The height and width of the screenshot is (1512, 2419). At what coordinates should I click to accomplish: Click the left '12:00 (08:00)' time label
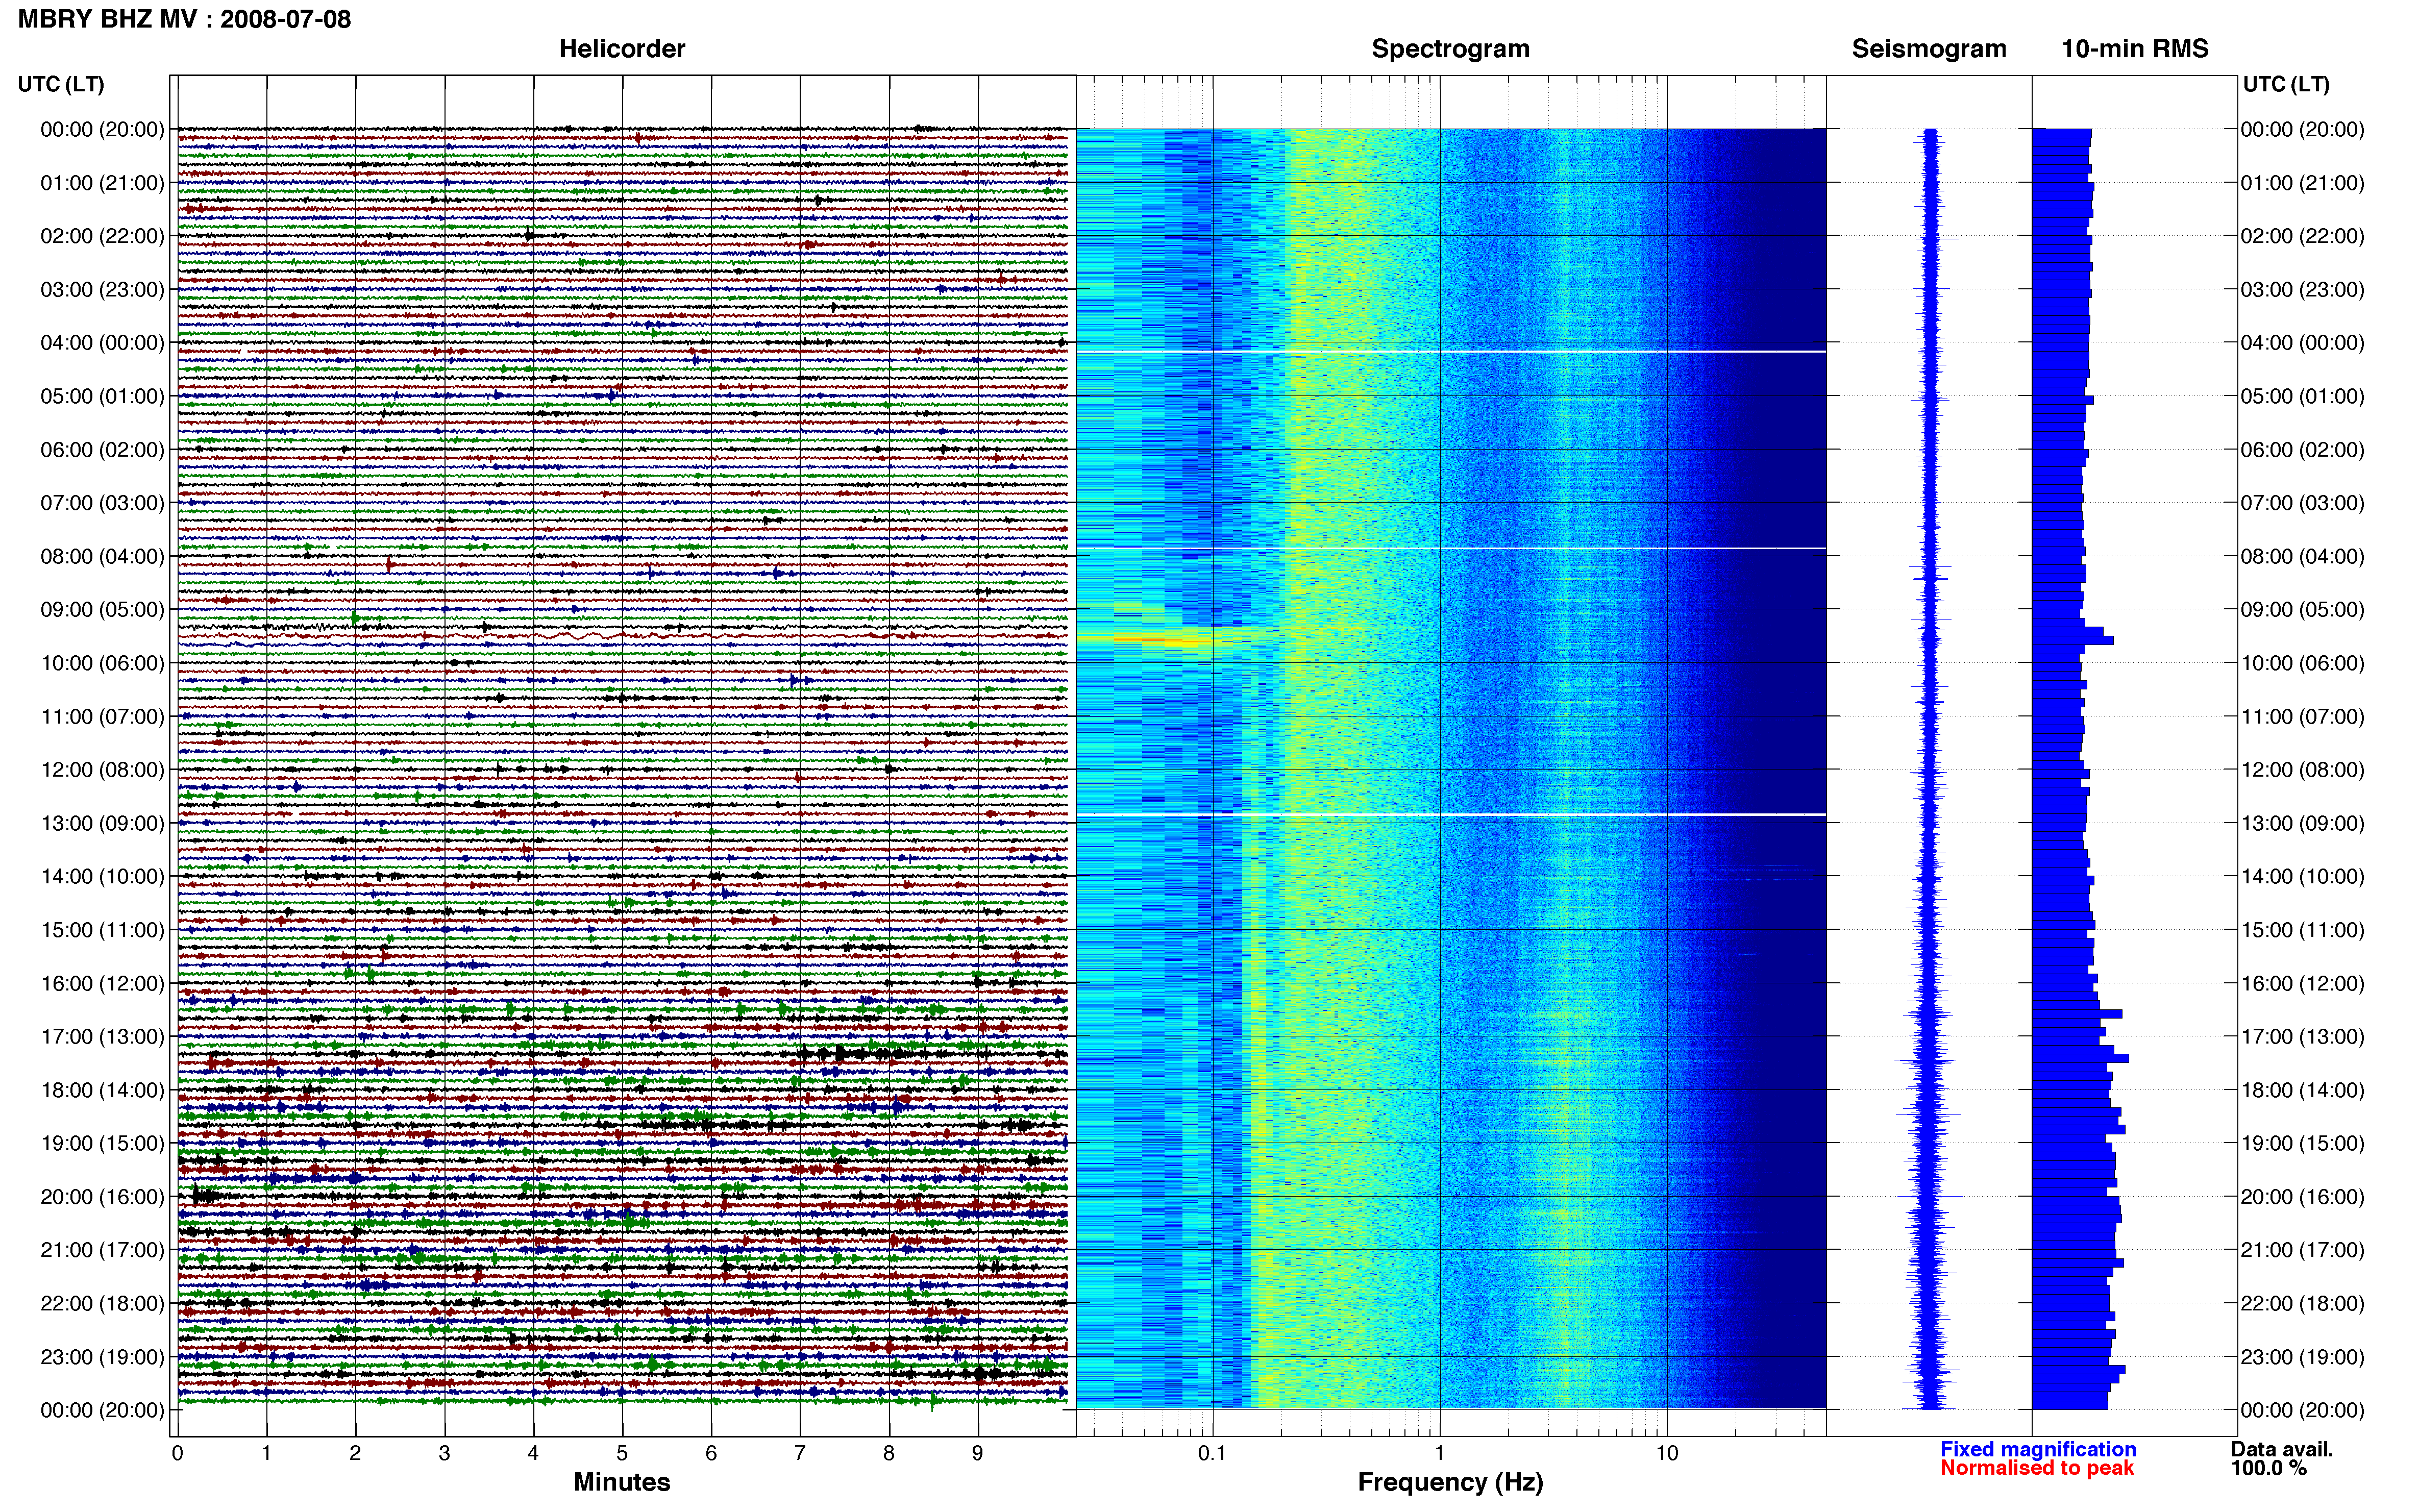tap(102, 770)
